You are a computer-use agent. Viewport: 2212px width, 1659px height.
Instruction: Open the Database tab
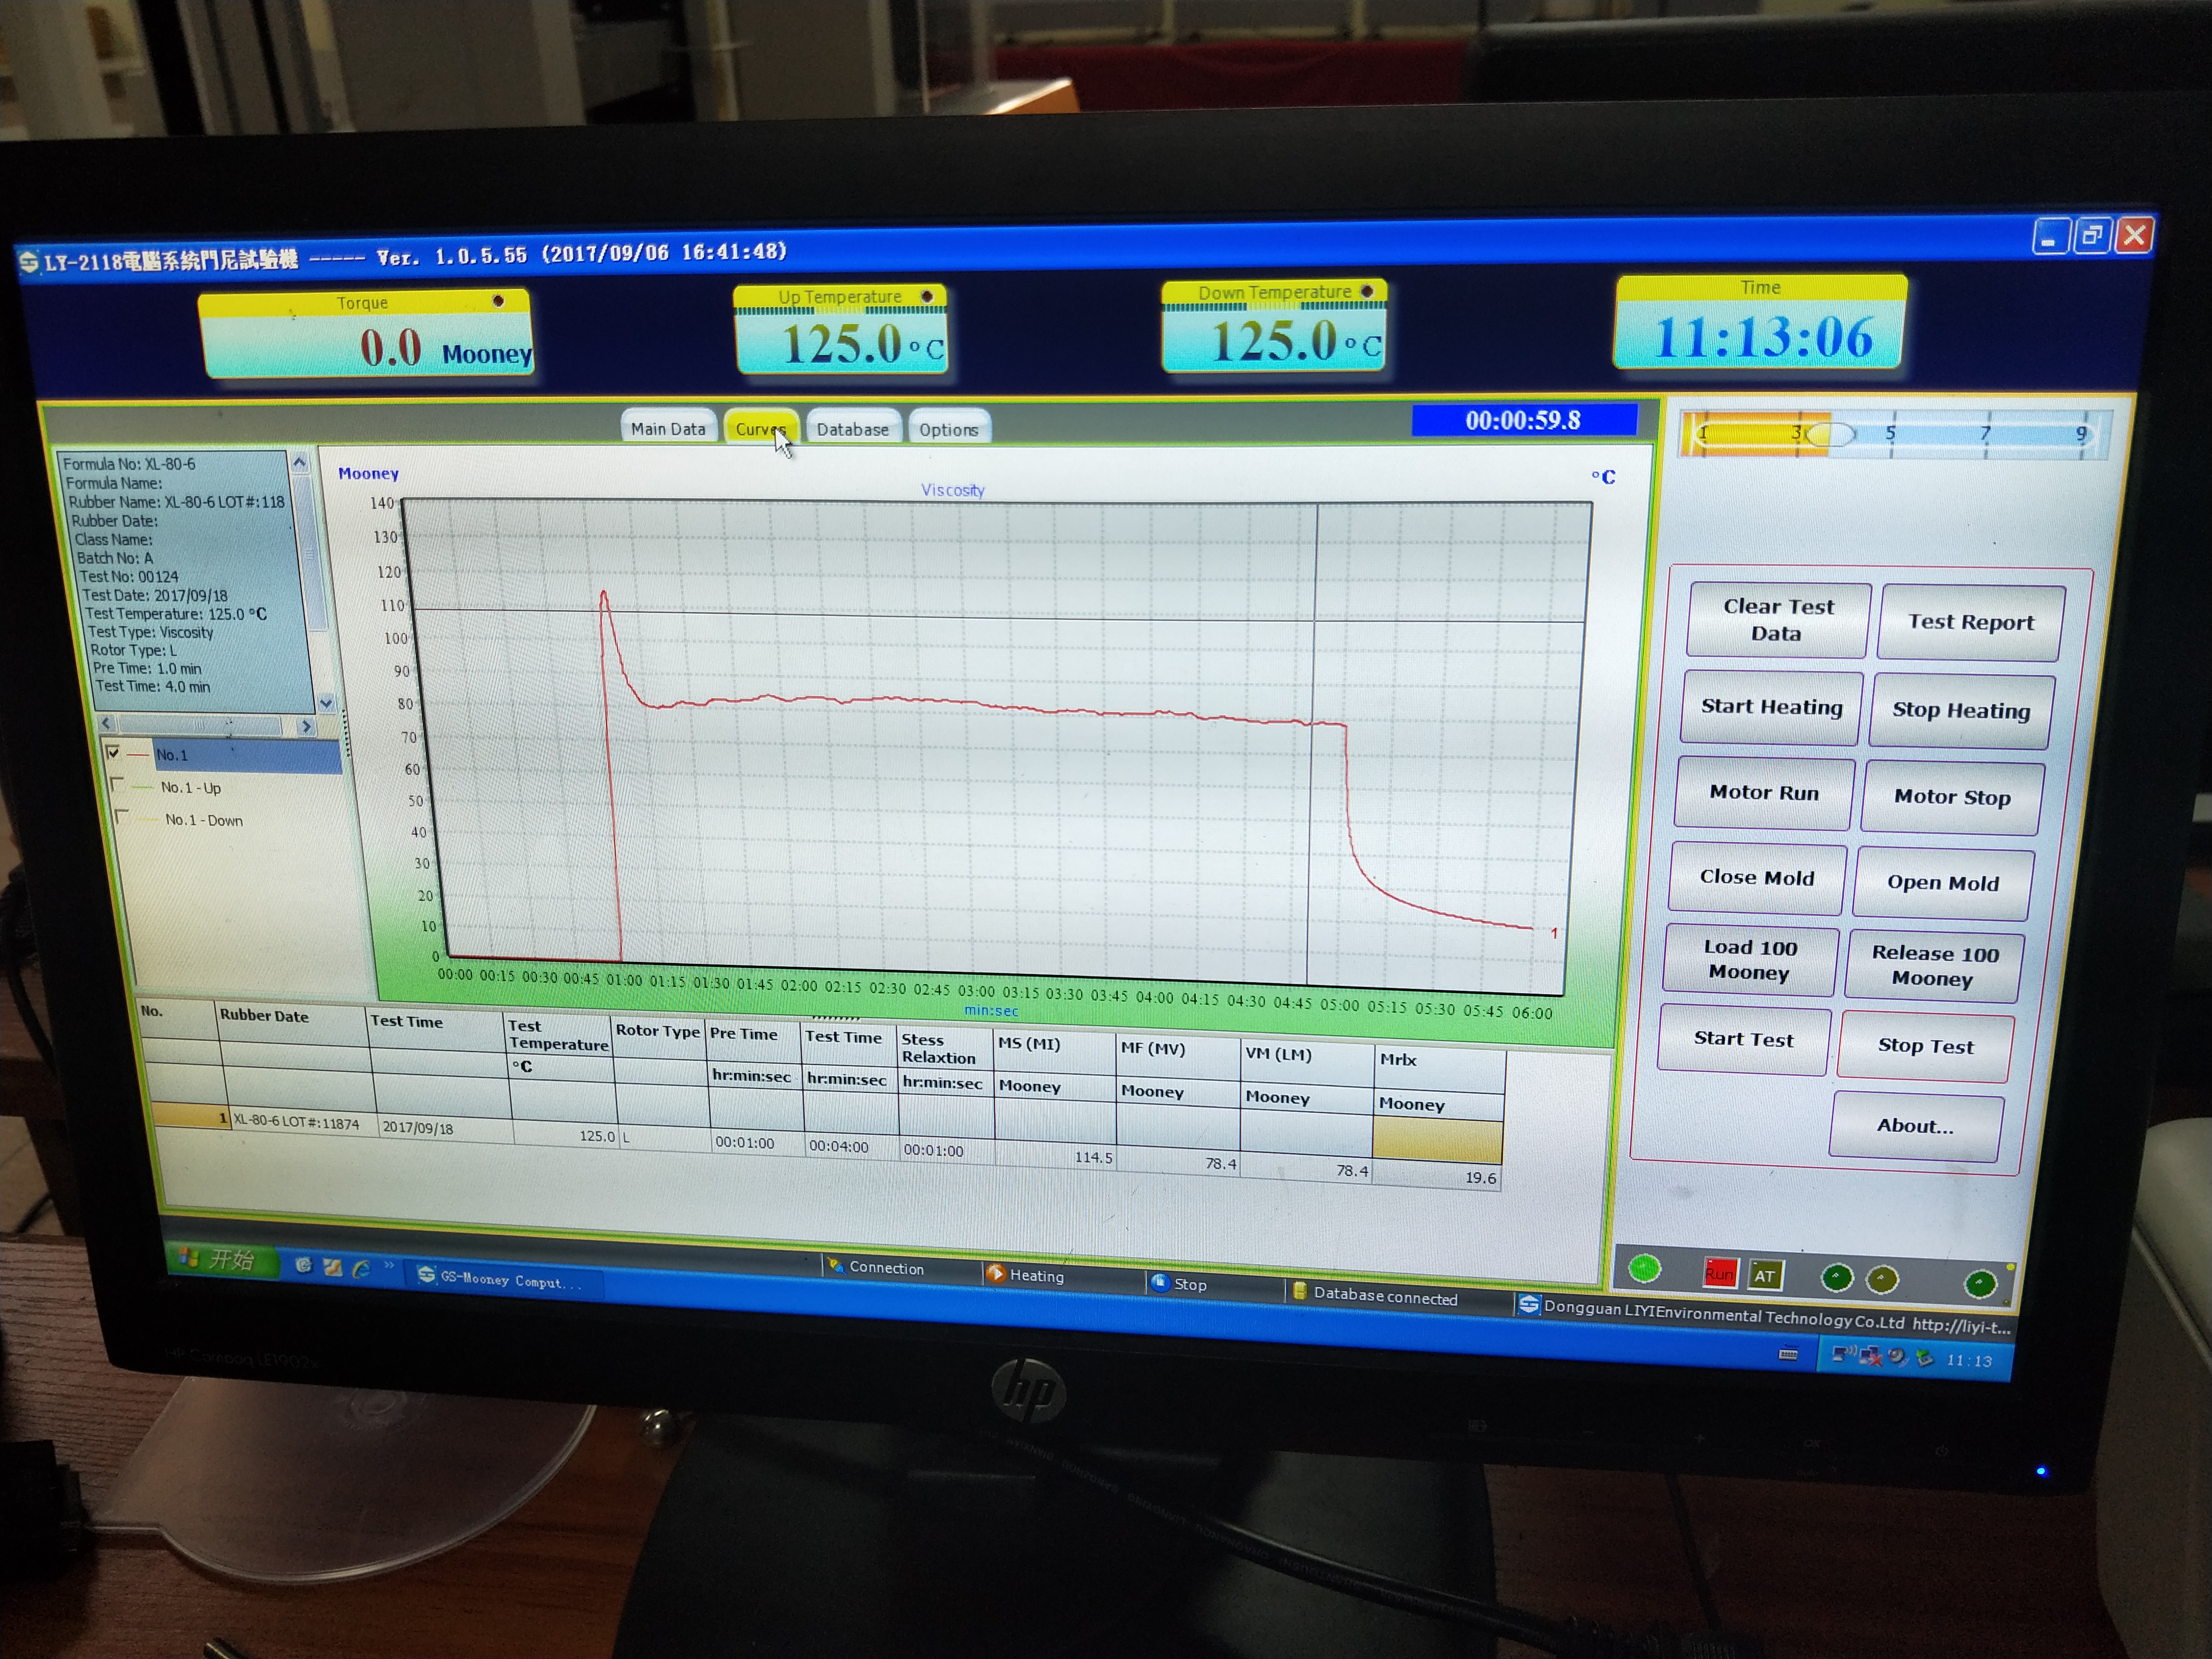click(x=852, y=429)
